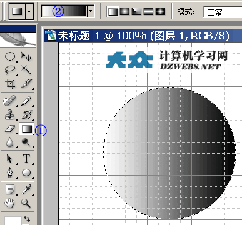
Task: Select the Clone Stamp tool
Action: click(x=10, y=114)
